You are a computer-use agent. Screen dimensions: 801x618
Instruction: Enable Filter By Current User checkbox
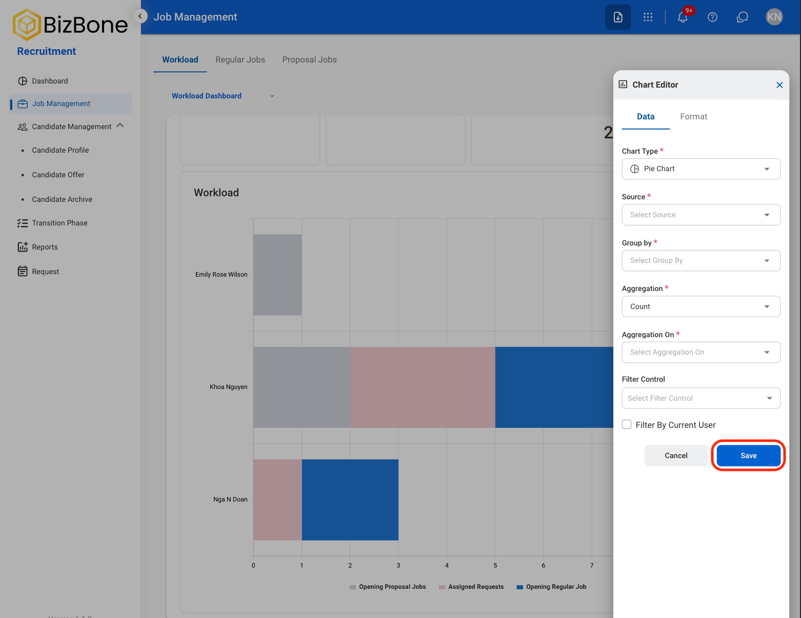coord(627,424)
